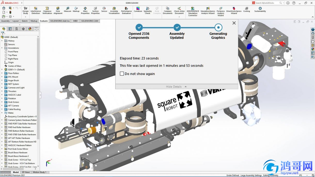315x177 pixels.
Task: Expand the Annotations tree node
Action: click(2, 48)
